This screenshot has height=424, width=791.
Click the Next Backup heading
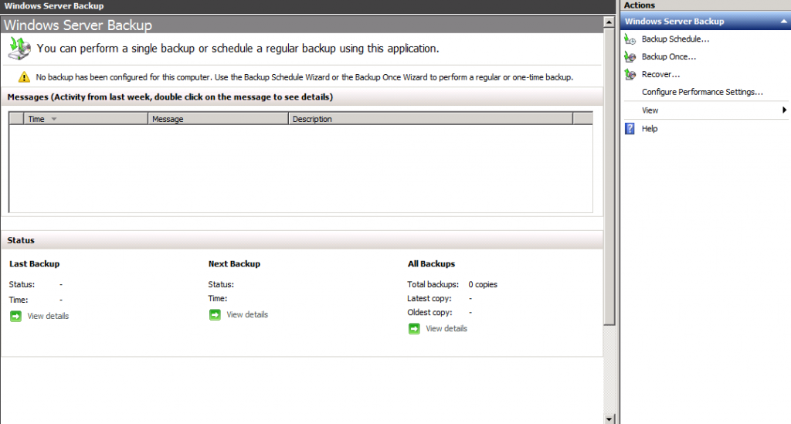click(234, 264)
